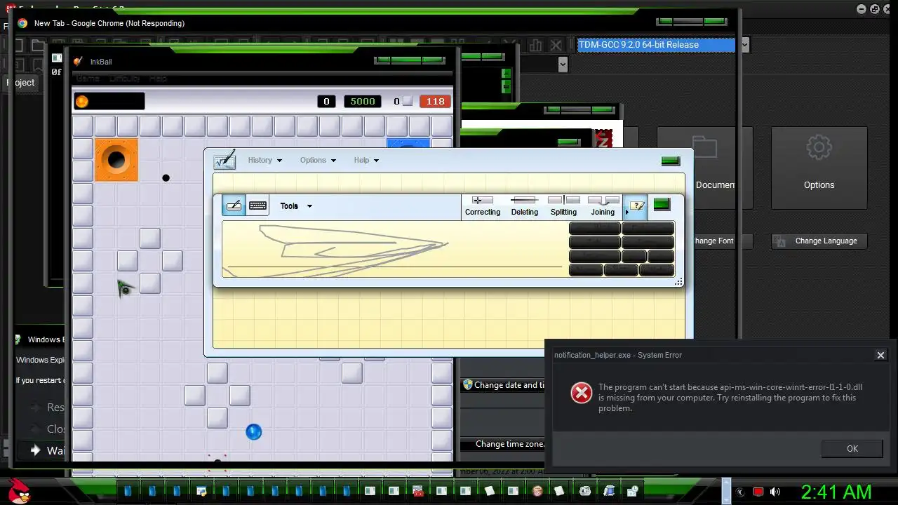Click OK in System Error dialog
Image resolution: width=898 pixels, height=505 pixels.
(852, 449)
